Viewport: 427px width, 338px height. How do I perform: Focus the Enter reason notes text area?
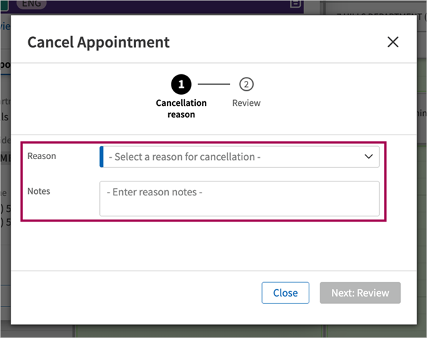pyautogui.click(x=239, y=199)
